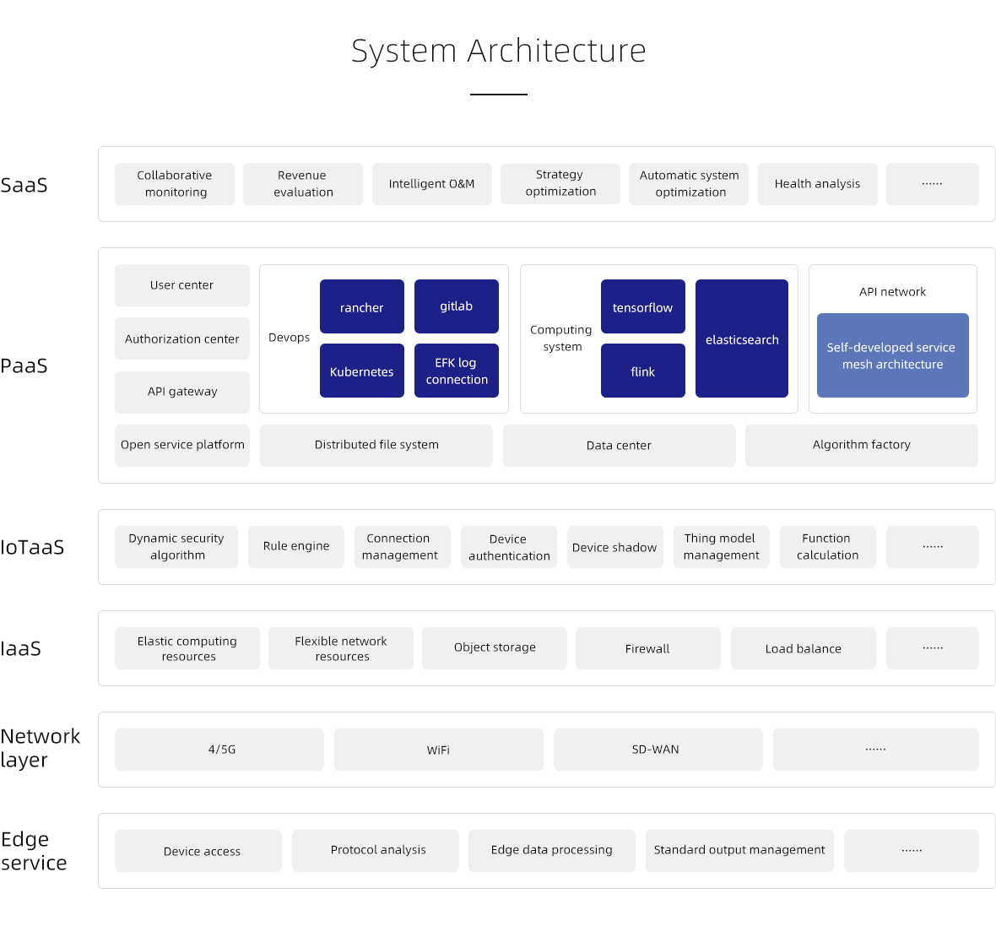The width and height of the screenshot is (996, 937).
Task: Select the gitlab tile
Action: [x=456, y=306]
